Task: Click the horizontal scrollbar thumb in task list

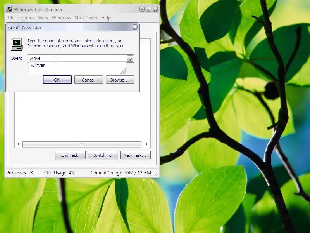Action: [x=82, y=144]
